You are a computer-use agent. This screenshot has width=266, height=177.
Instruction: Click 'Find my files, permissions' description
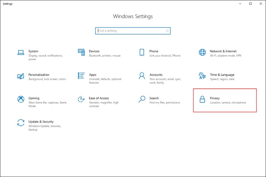[x=165, y=103]
